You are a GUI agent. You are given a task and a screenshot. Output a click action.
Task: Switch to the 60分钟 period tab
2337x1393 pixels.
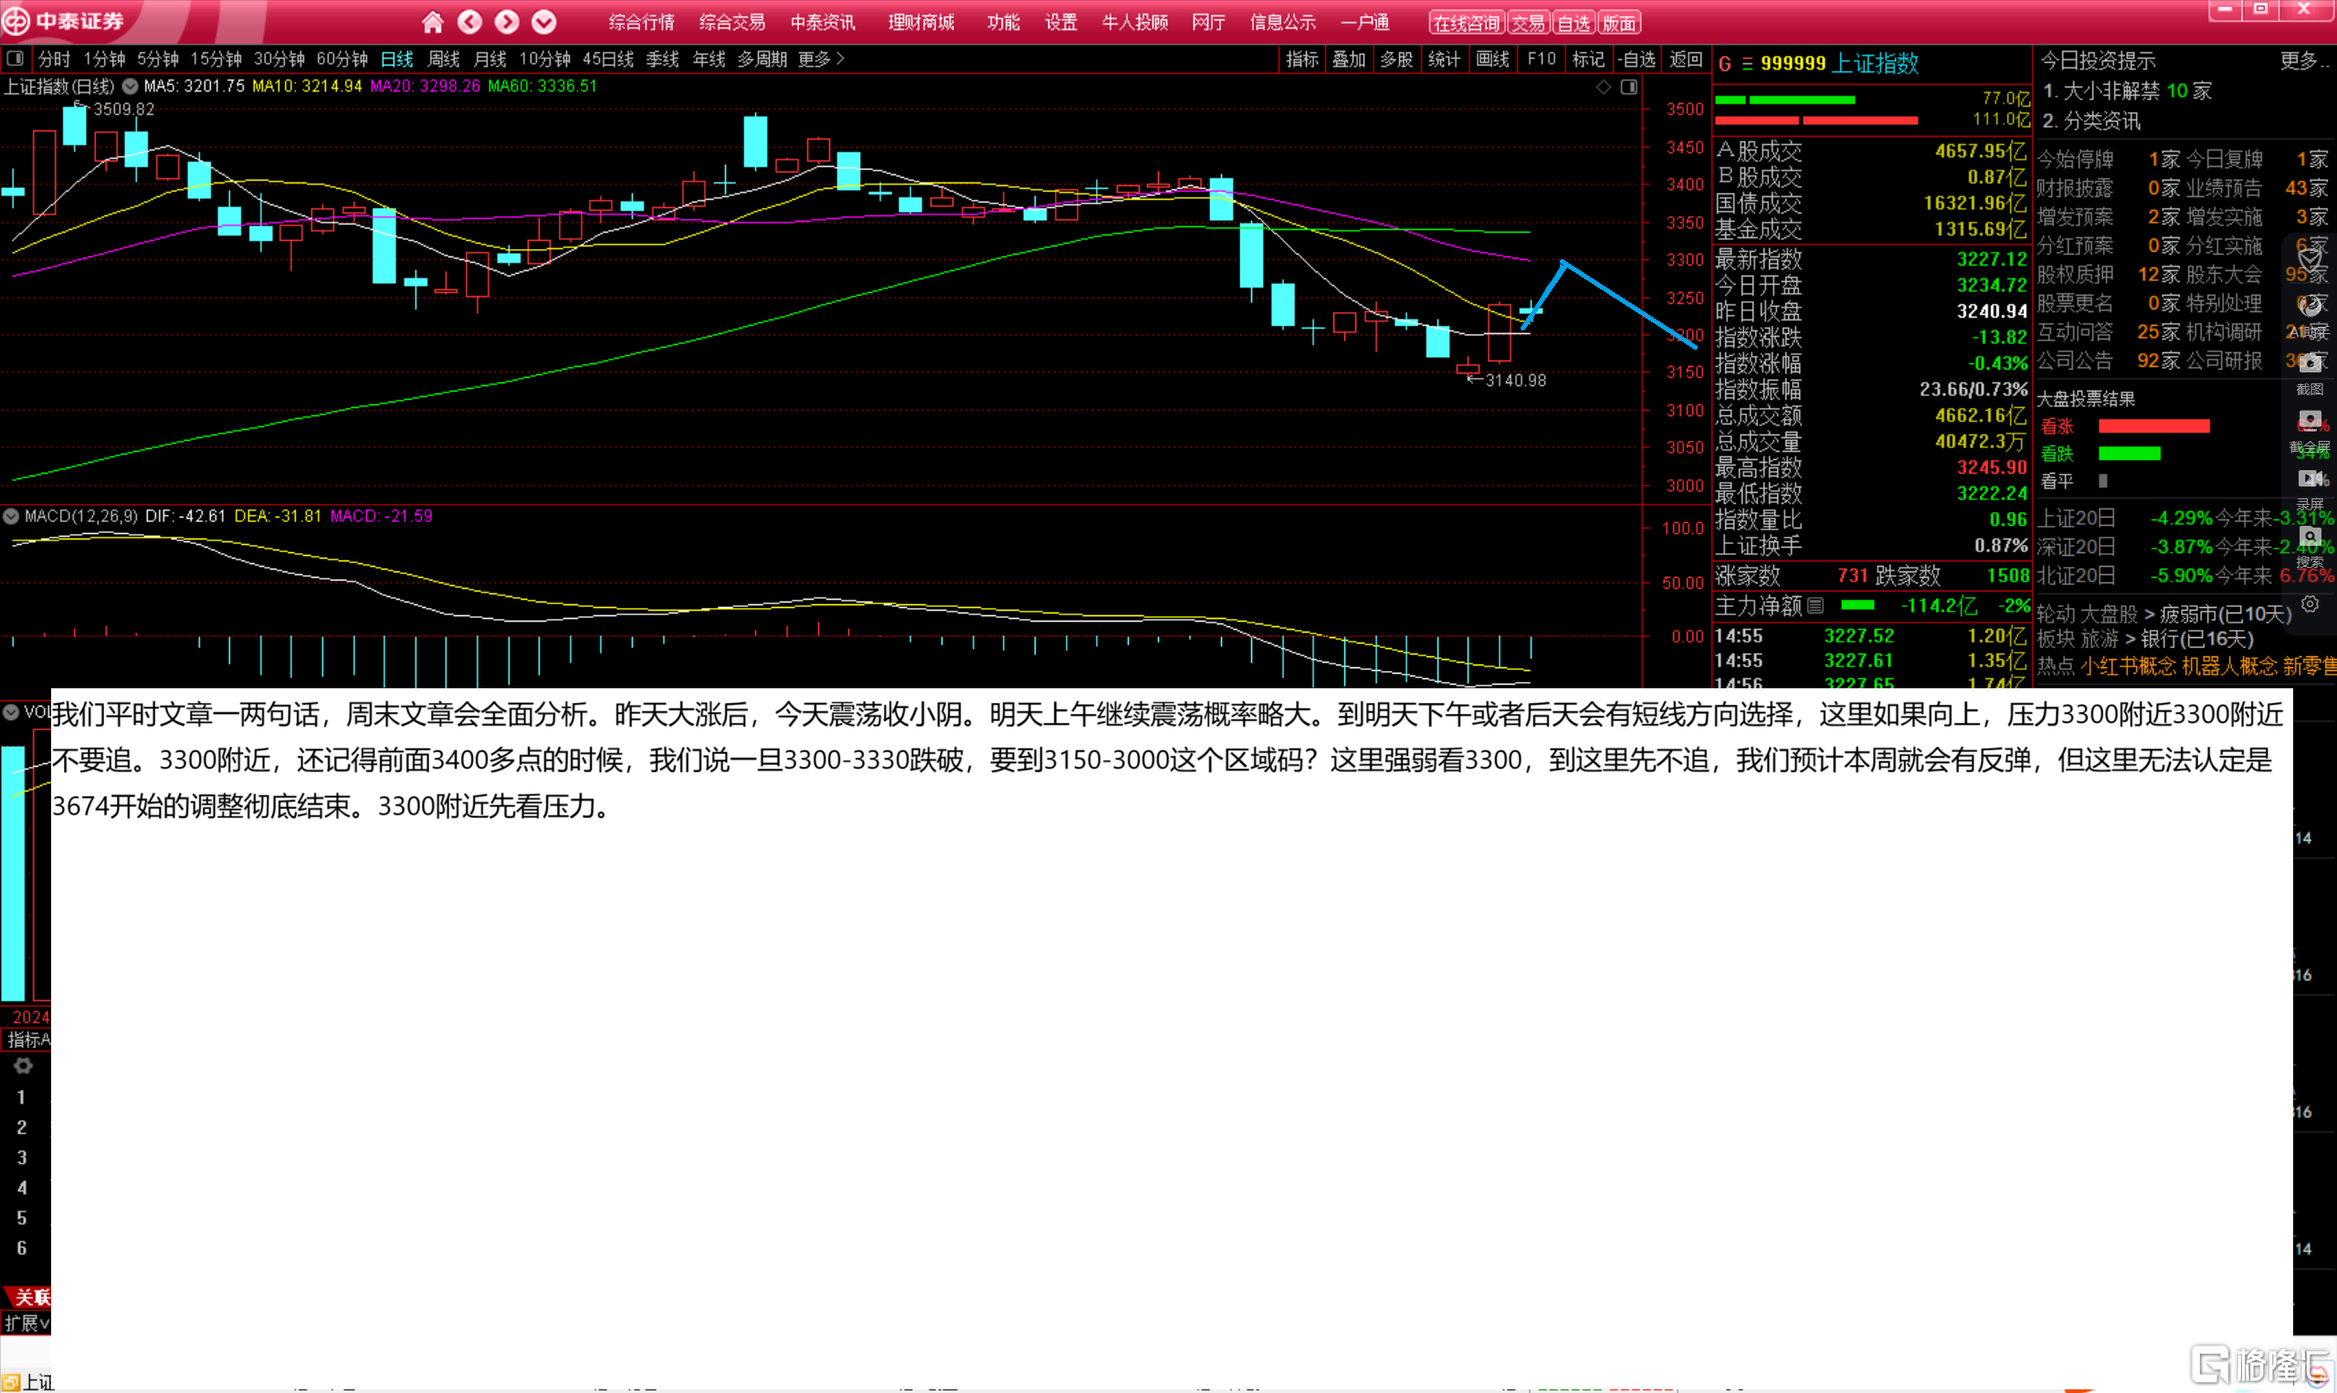click(x=342, y=59)
